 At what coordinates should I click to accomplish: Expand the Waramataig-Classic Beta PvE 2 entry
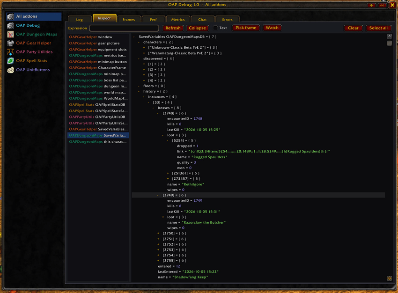[x=144, y=53]
